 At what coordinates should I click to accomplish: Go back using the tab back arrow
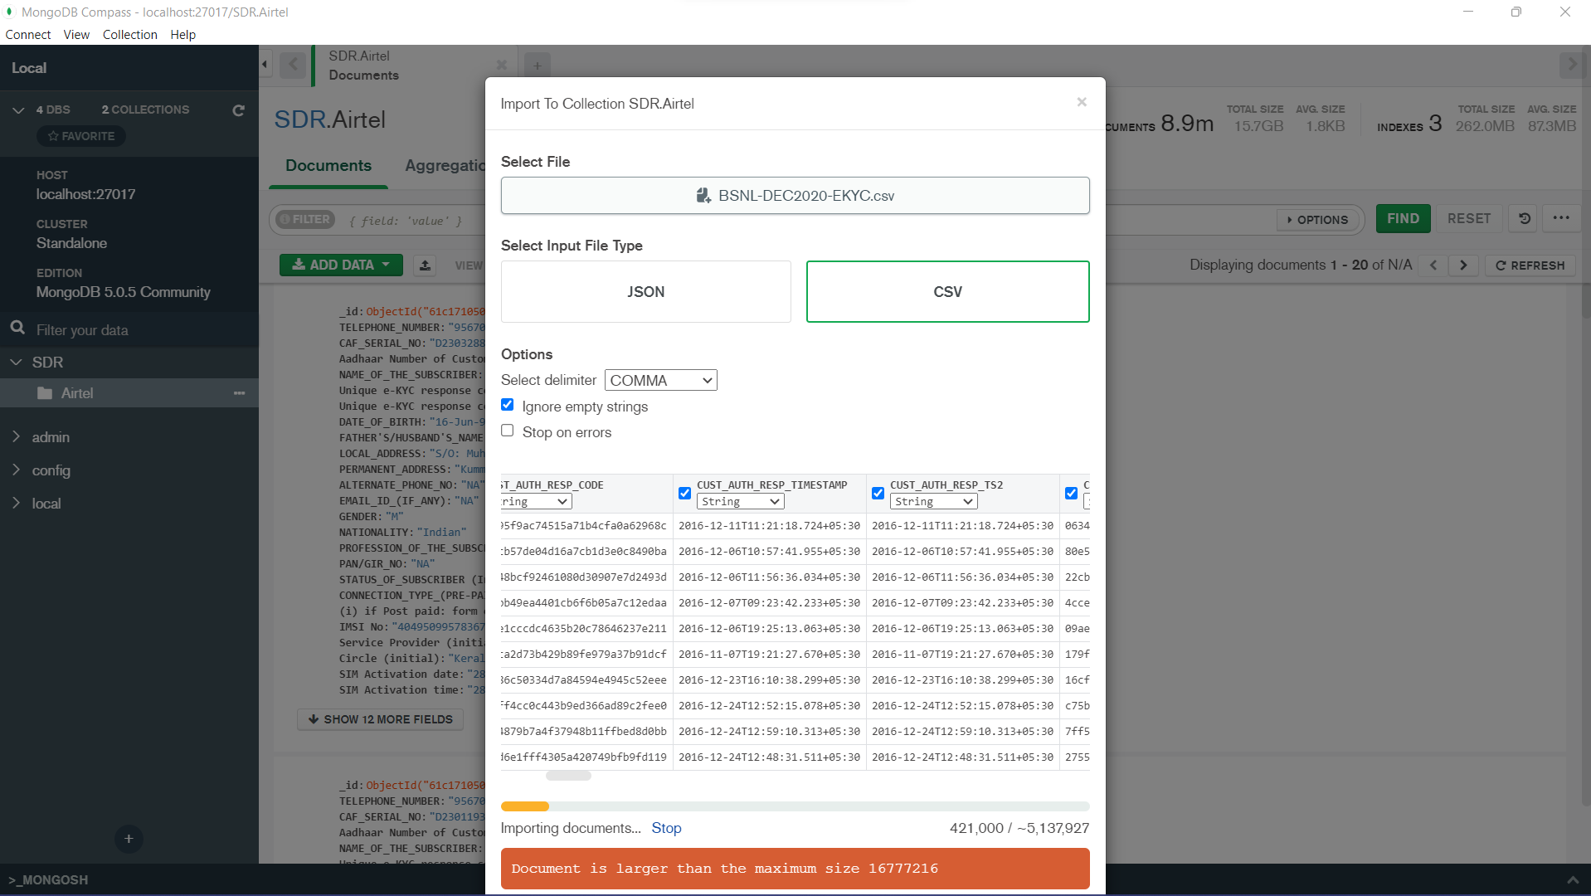pyautogui.click(x=293, y=65)
